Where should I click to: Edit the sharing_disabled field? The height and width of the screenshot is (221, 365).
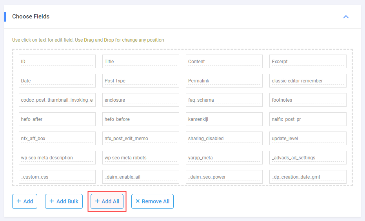[x=224, y=139]
